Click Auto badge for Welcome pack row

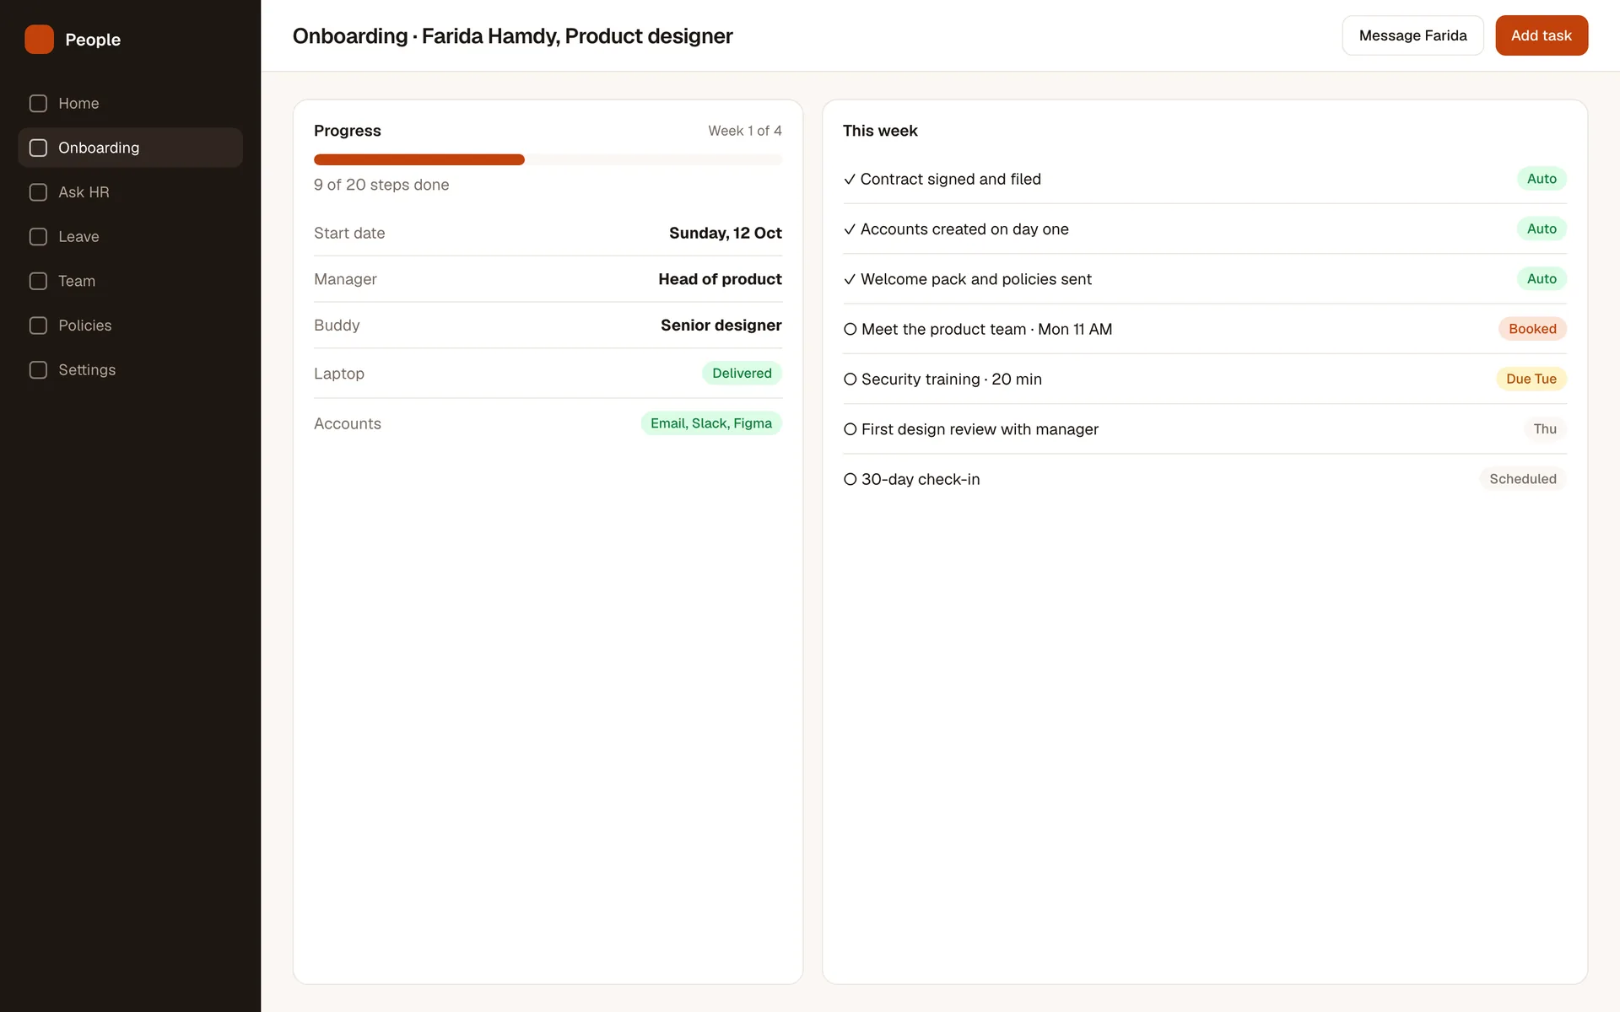(1542, 278)
